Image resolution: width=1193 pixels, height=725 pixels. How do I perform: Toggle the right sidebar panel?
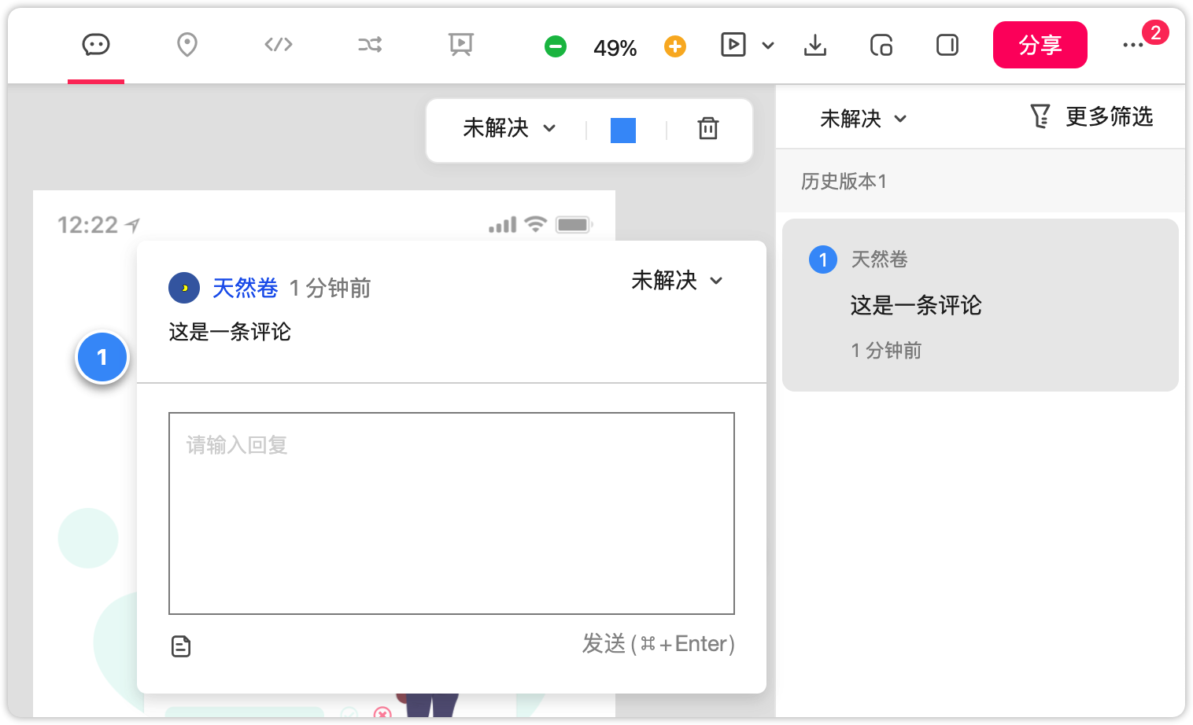point(947,46)
